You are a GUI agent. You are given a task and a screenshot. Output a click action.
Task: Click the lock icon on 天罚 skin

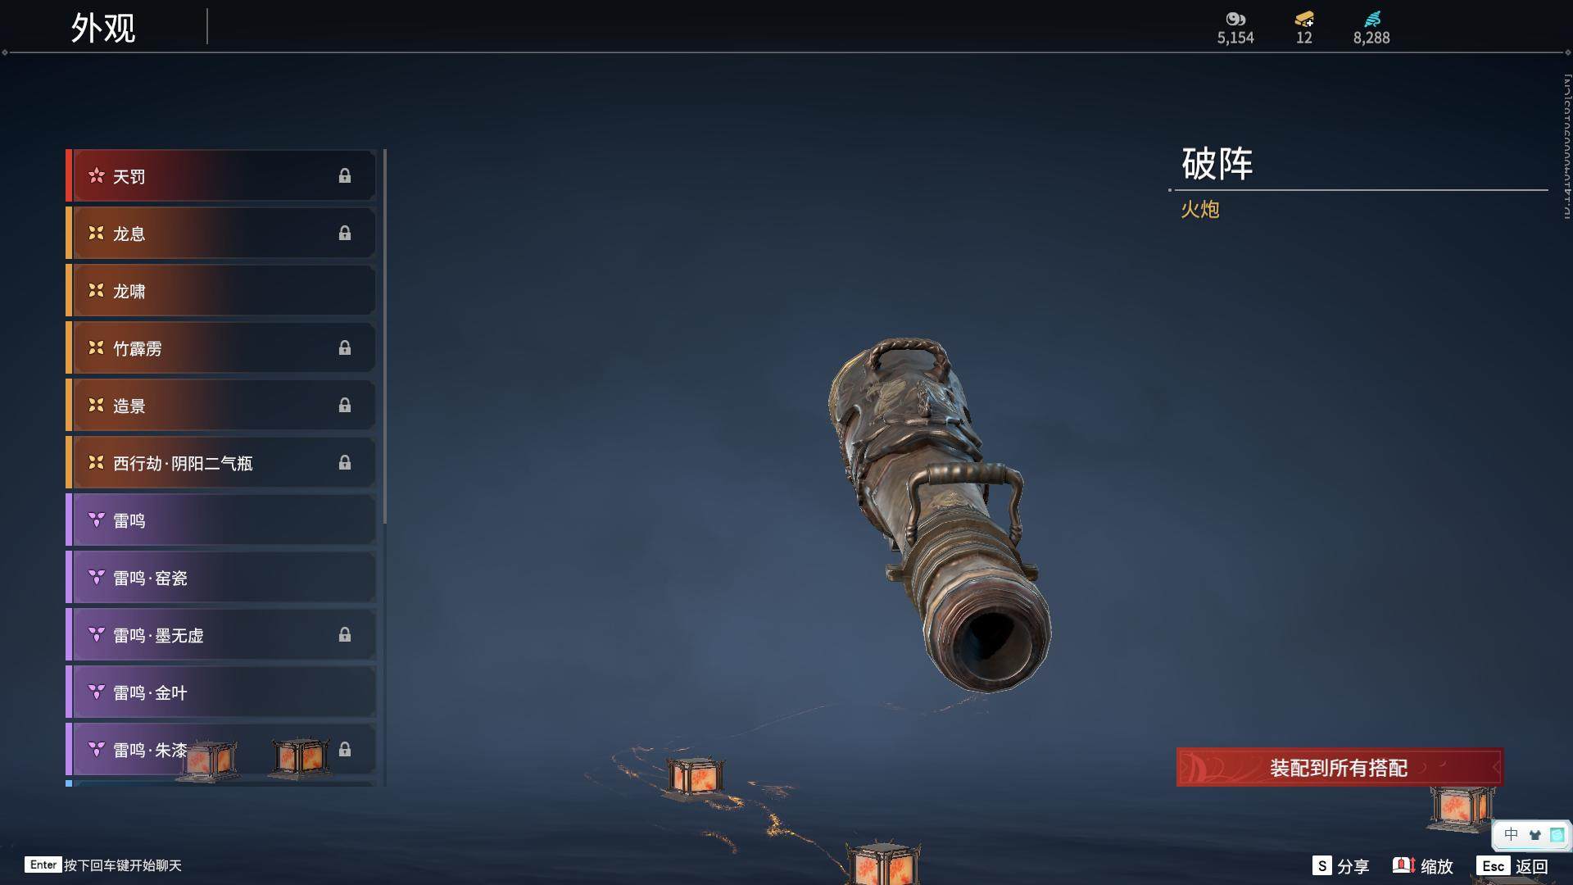click(345, 176)
